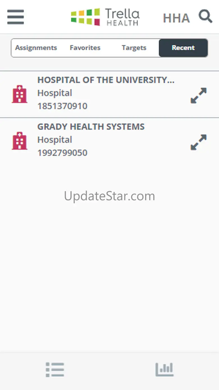Click NPI number 1851370910
The image size is (219, 390).
pyautogui.click(x=62, y=106)
